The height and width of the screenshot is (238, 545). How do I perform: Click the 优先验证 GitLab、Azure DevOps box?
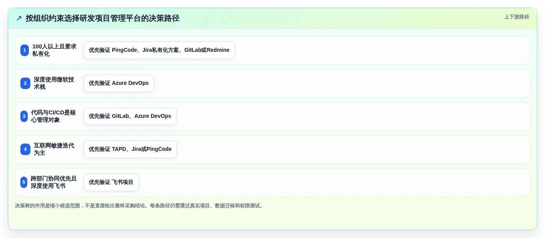130,116
